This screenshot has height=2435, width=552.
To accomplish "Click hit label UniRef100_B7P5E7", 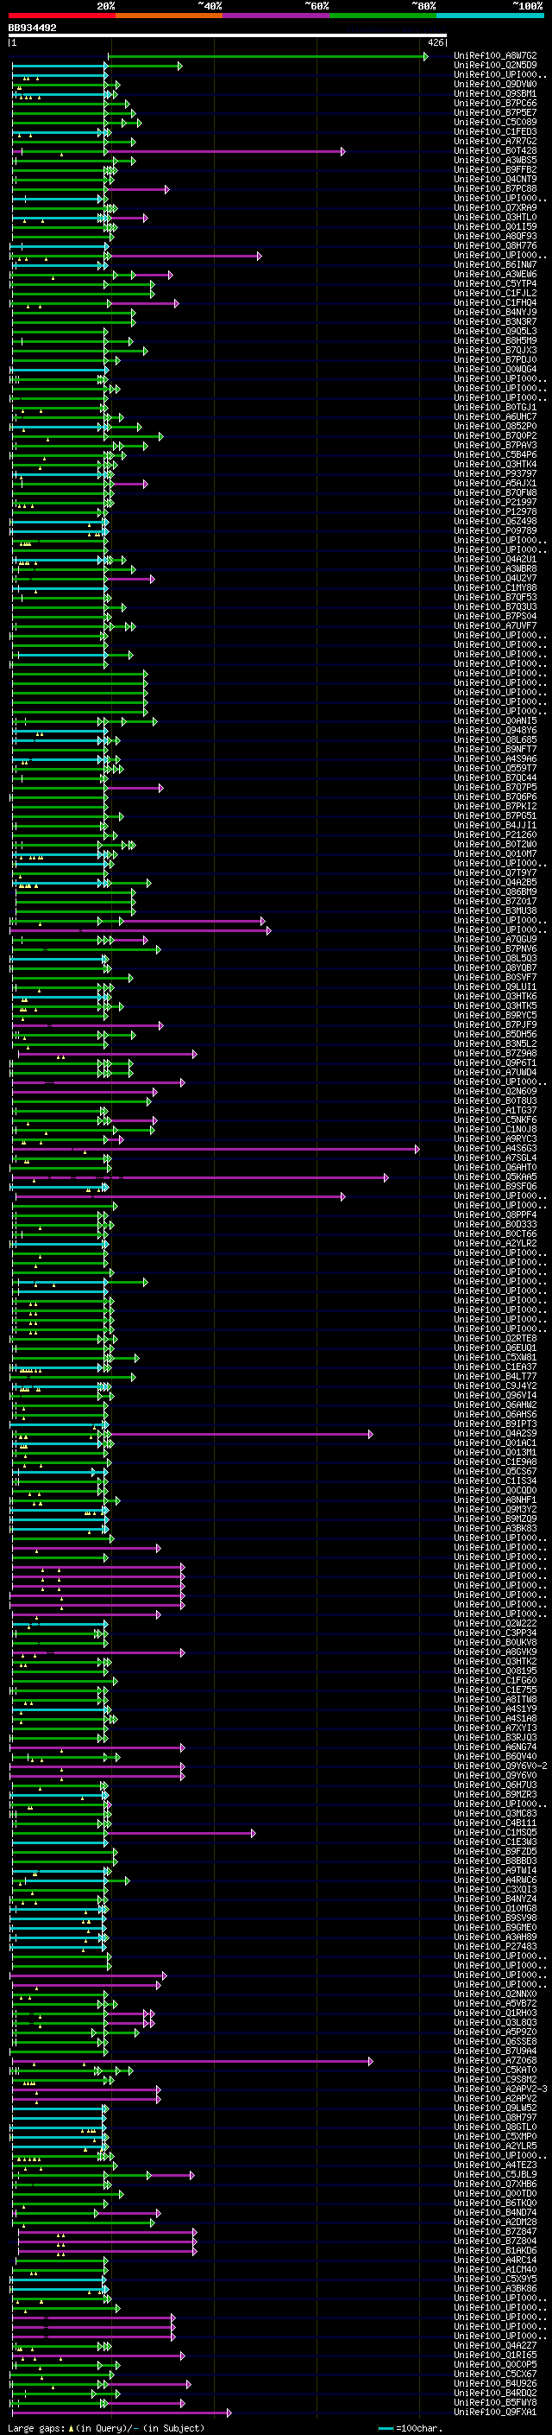I will 495,112.
